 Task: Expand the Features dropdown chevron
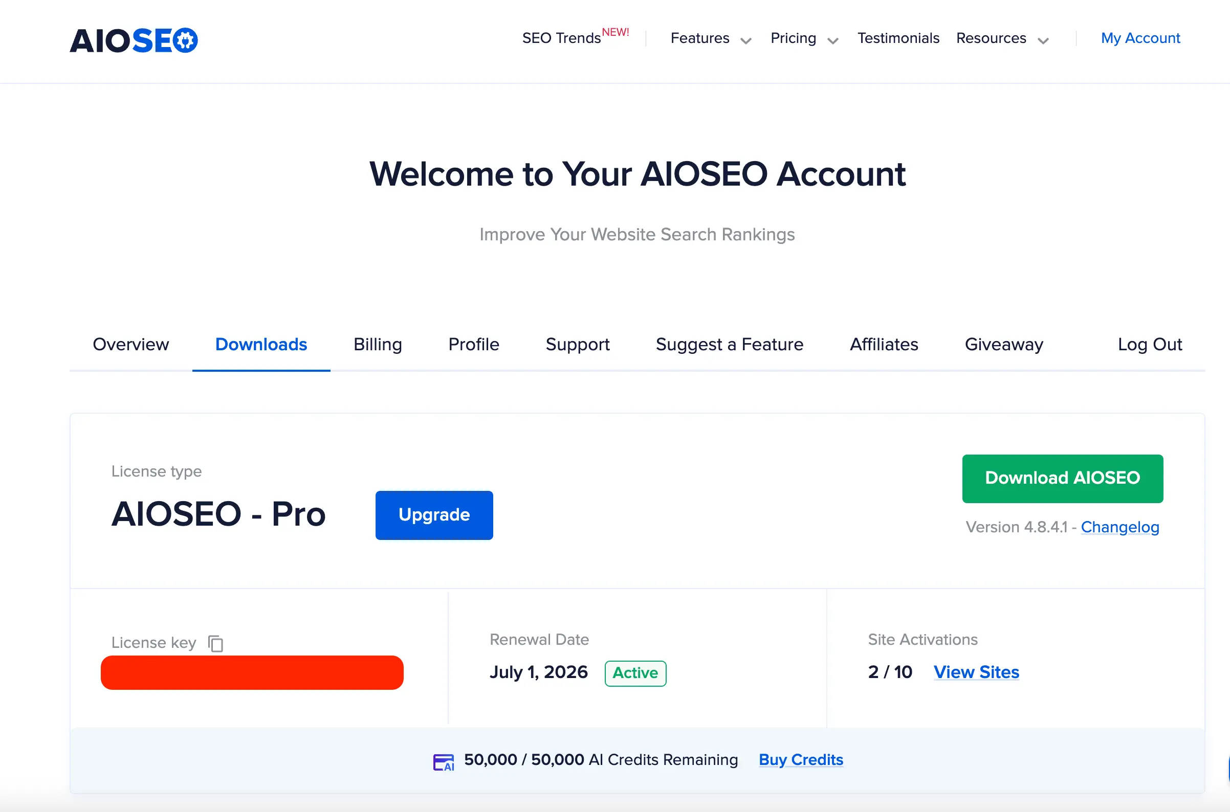tap(746, 41)
